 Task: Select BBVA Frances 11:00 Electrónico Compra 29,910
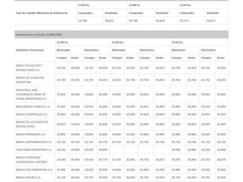(x=89, y=107)
